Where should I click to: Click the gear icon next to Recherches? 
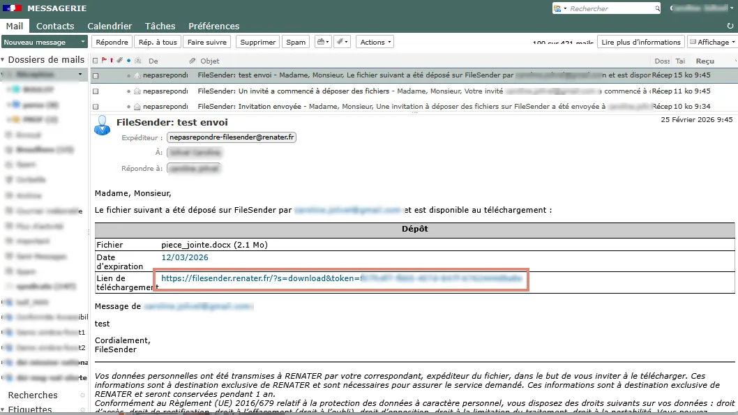pos(83,395)
